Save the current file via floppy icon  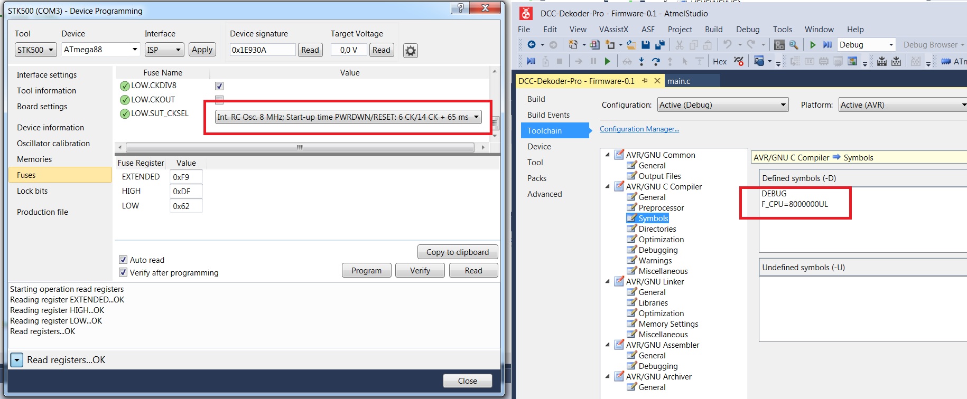(645, 45)
